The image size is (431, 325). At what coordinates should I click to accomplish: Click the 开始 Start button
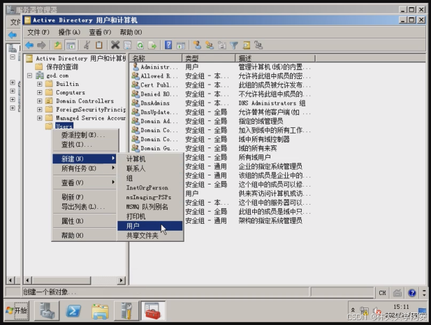coord(17,311)
